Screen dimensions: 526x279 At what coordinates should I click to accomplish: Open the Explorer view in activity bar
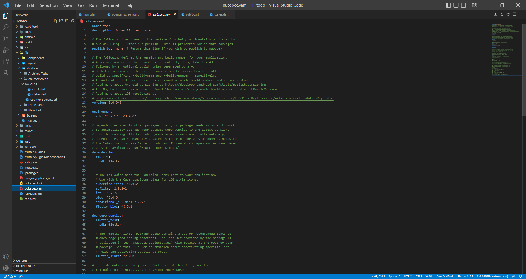[x=5, y=16]
